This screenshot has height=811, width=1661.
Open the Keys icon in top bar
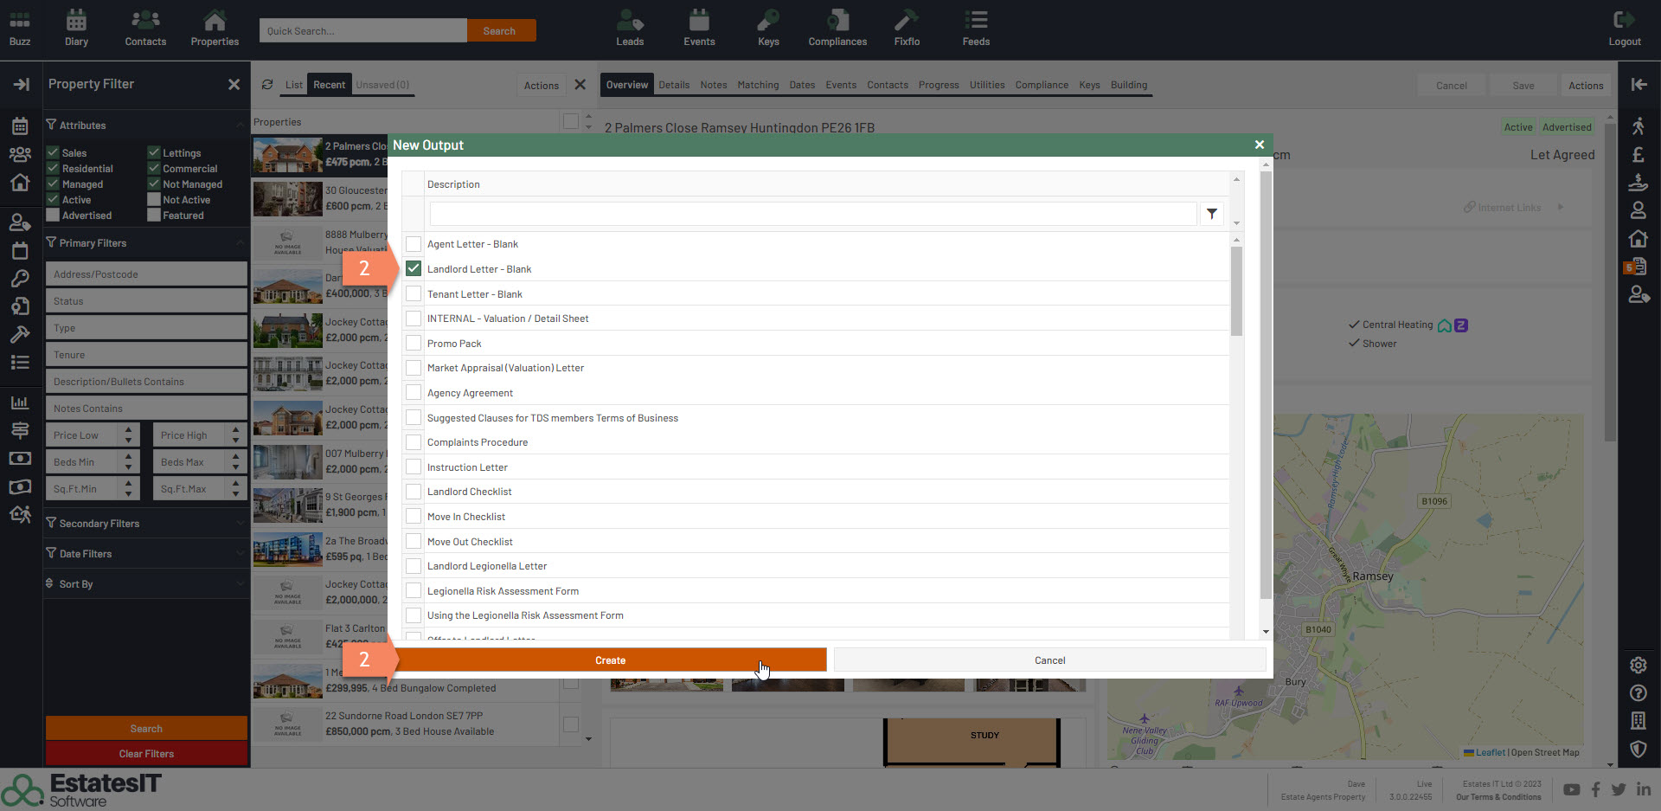pos(768,28)
